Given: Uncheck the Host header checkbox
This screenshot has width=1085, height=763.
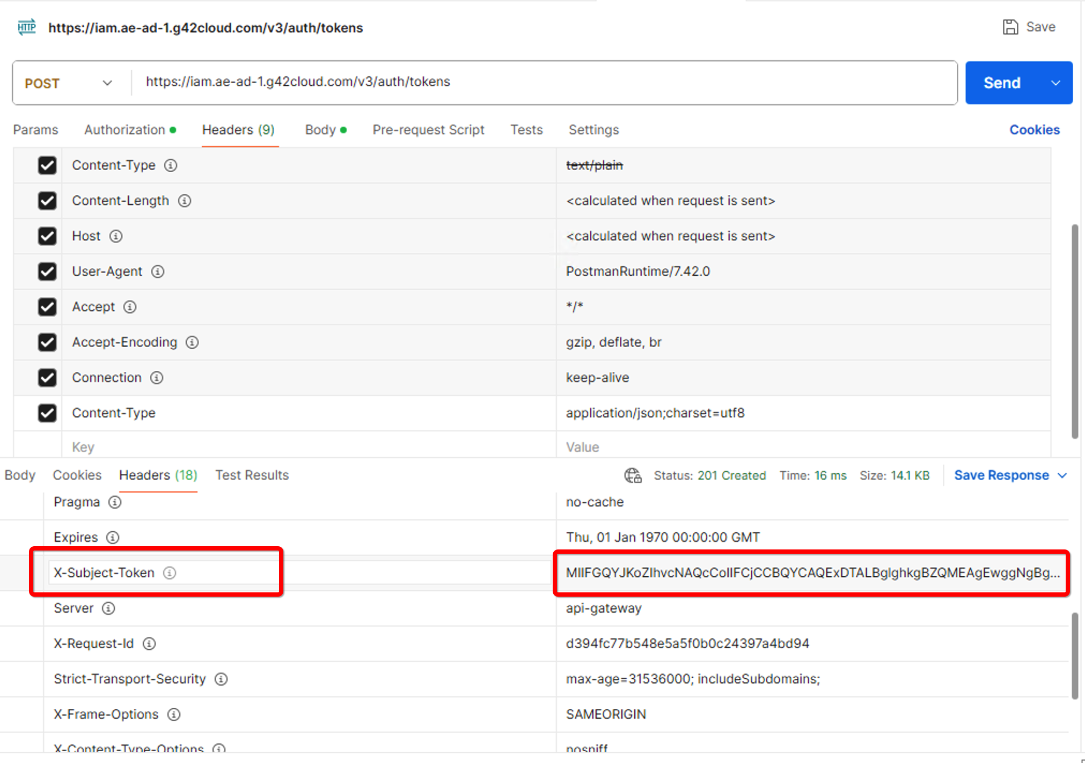Looking at the screenshot, I should [x=47, y=236].
